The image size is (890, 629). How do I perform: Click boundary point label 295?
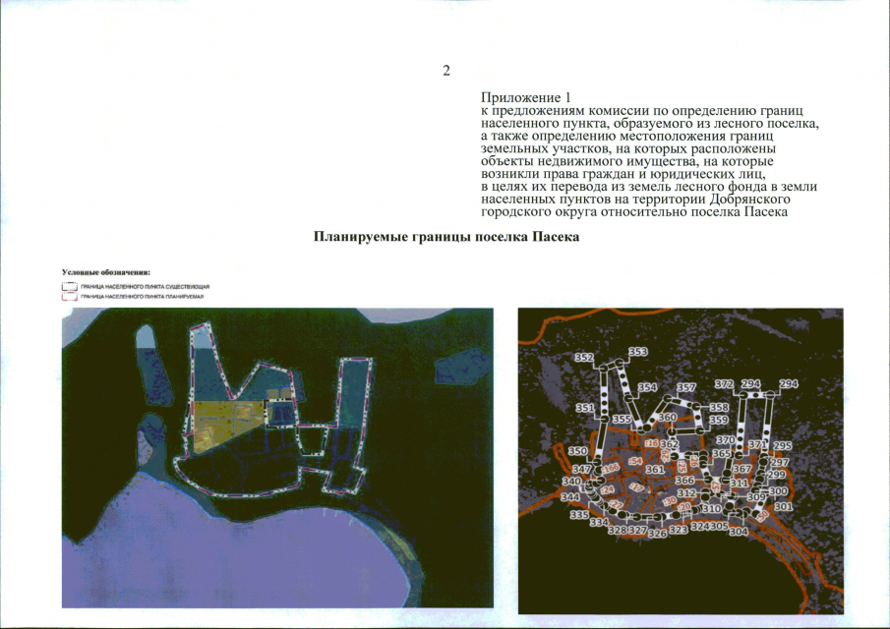point(783,446)
